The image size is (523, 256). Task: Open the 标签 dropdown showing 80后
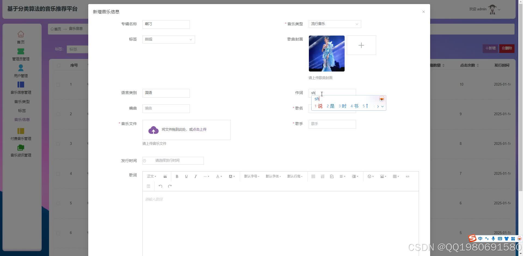(168, 39)
